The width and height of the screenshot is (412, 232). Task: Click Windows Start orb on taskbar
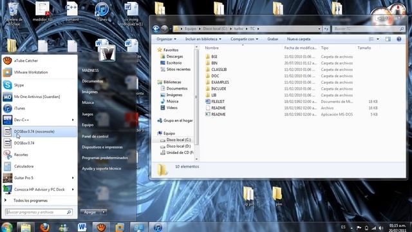tap(7, 227)
